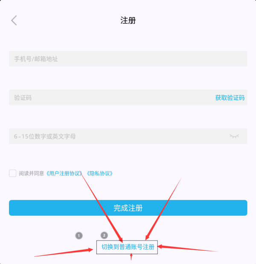Go back using the left chevron arrow
Viewport: 256px width, 264px height.
(14, 20)
